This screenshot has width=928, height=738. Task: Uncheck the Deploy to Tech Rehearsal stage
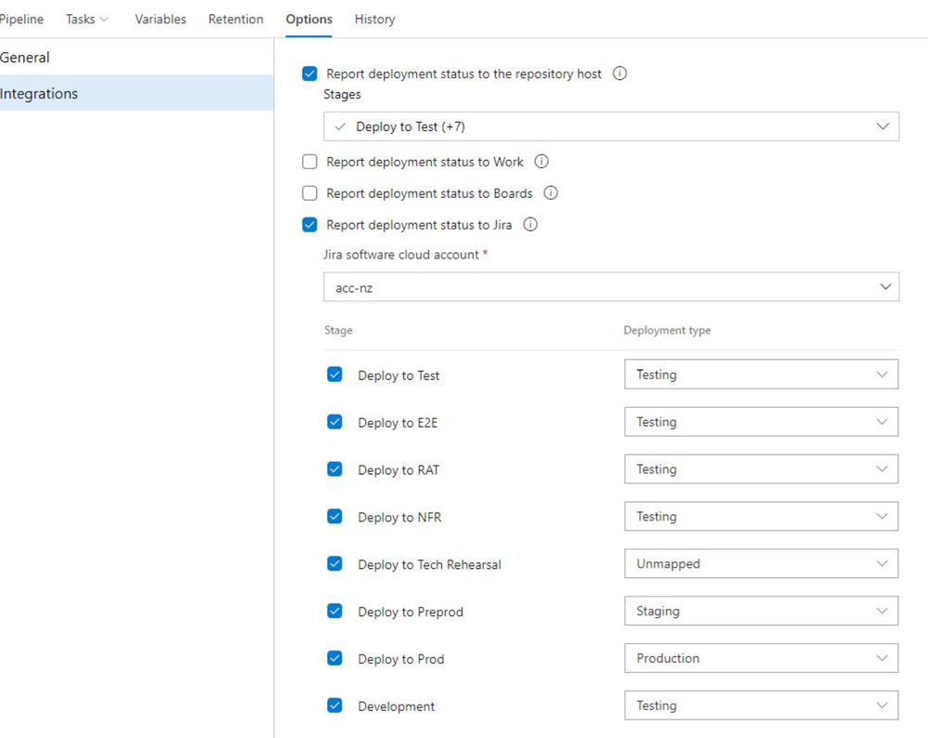(x=335, y=564)
